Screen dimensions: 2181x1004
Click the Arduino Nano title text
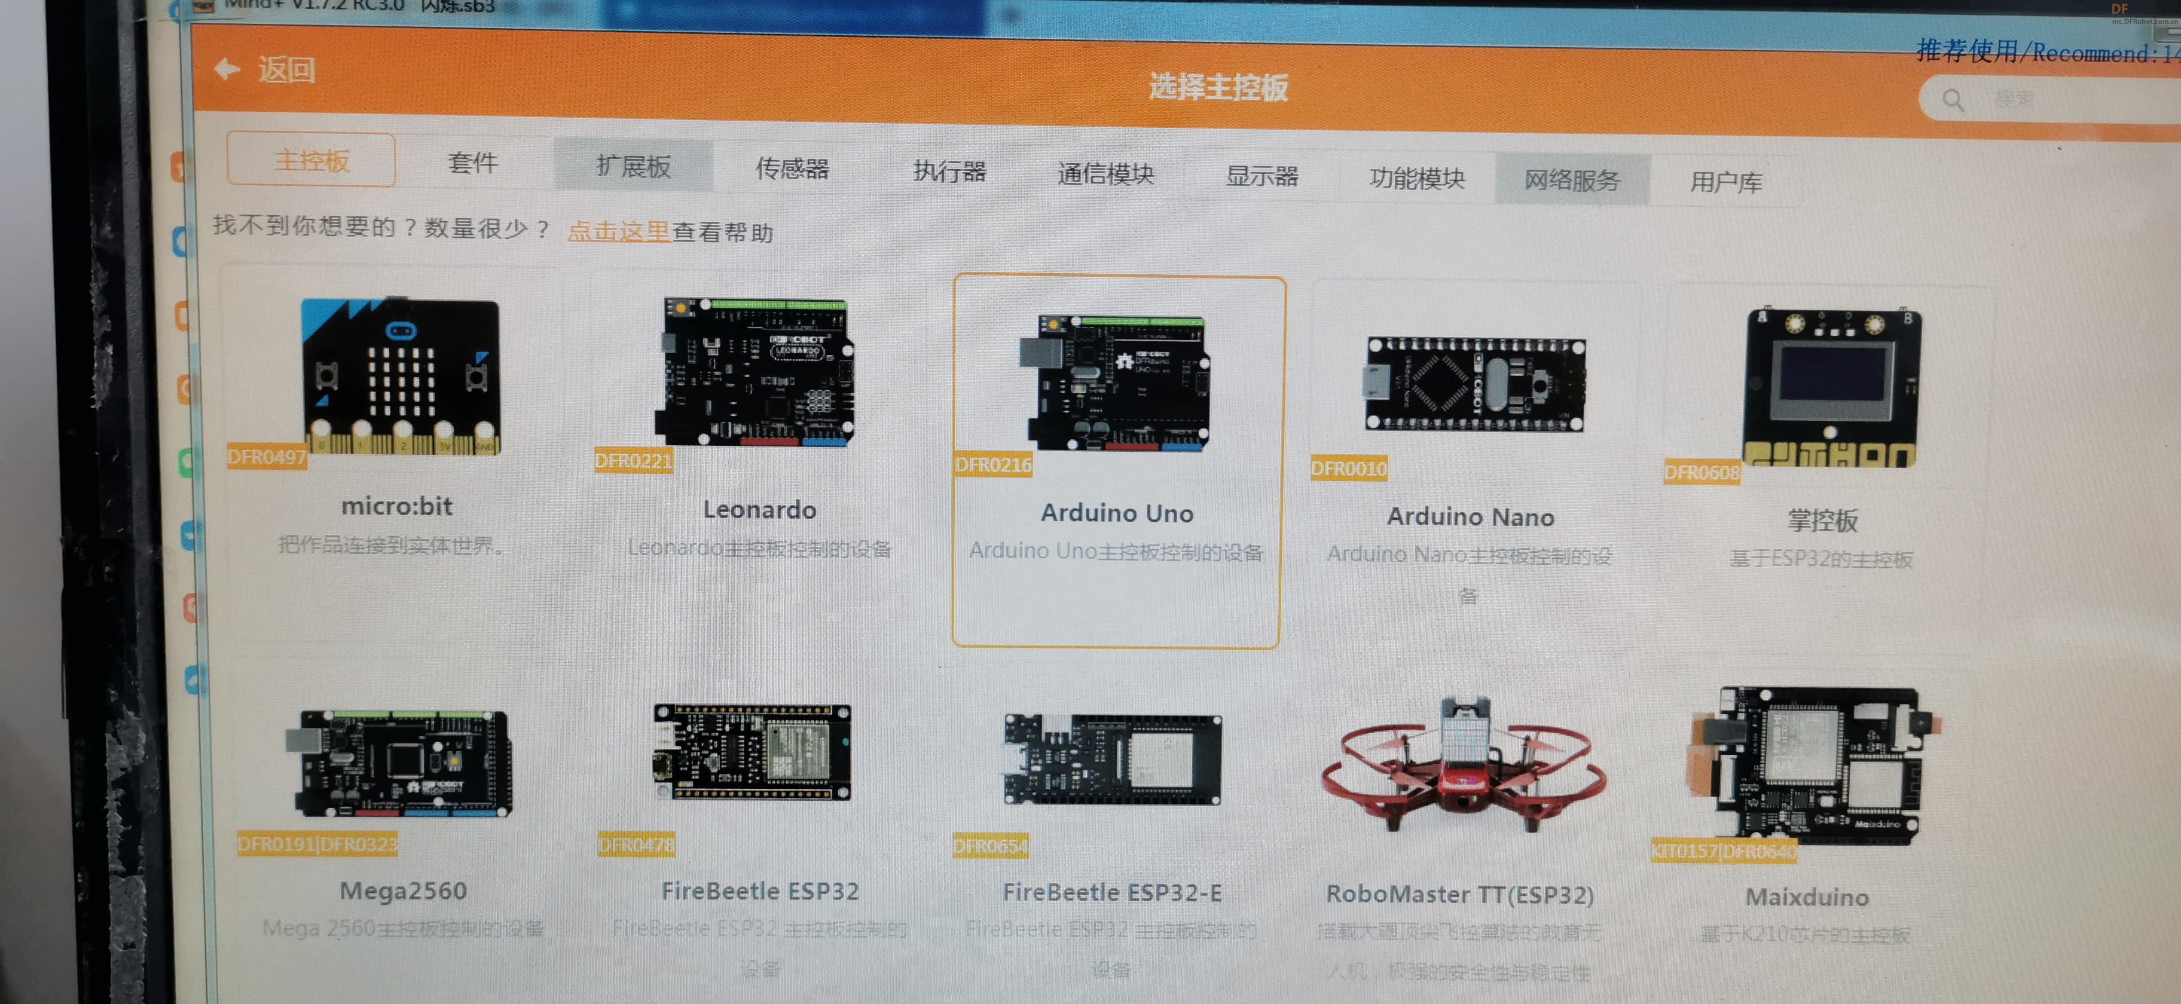(x=1471, y=516)
